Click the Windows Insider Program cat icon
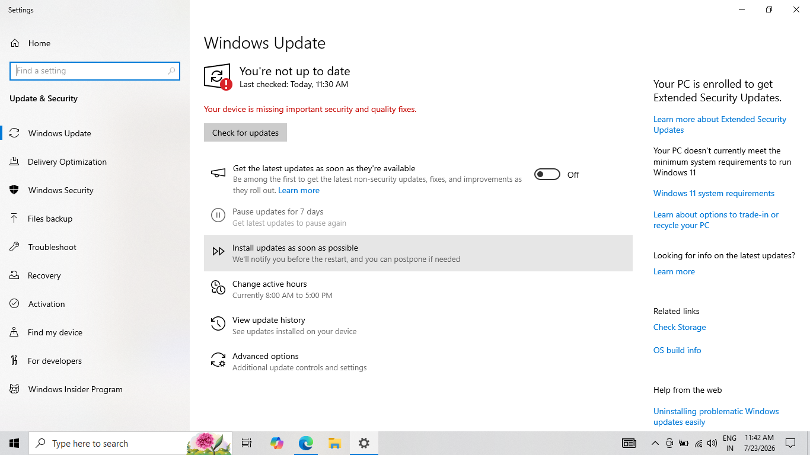 (15, 389)
